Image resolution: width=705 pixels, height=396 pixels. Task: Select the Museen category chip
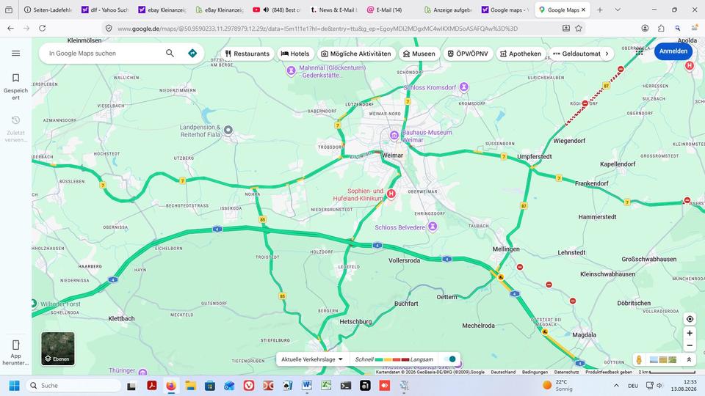pos(419,54)
